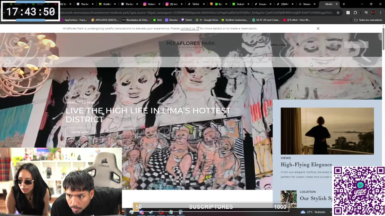
Task: Open the Twitch bookmark
Action: pos(186,20)
